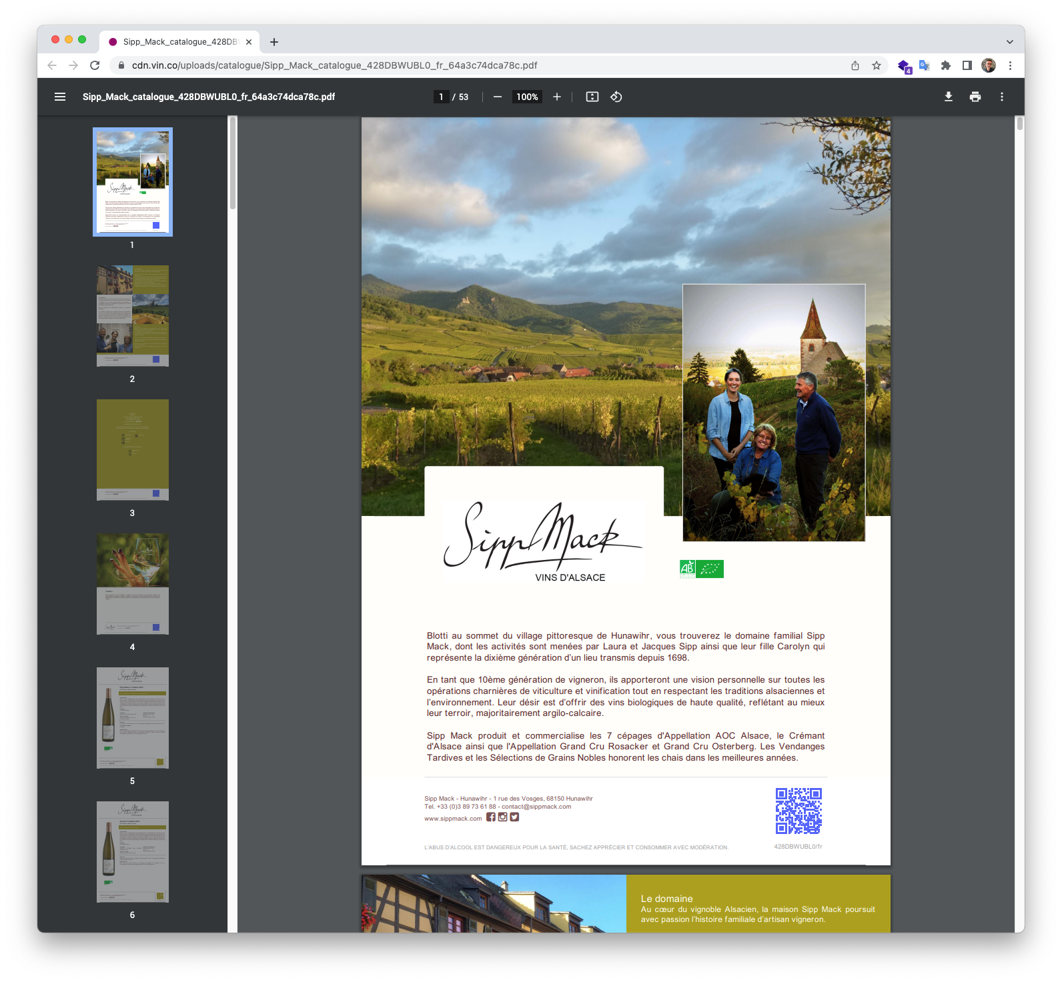
Task: Print the PDF document
Action: (975, 97)
